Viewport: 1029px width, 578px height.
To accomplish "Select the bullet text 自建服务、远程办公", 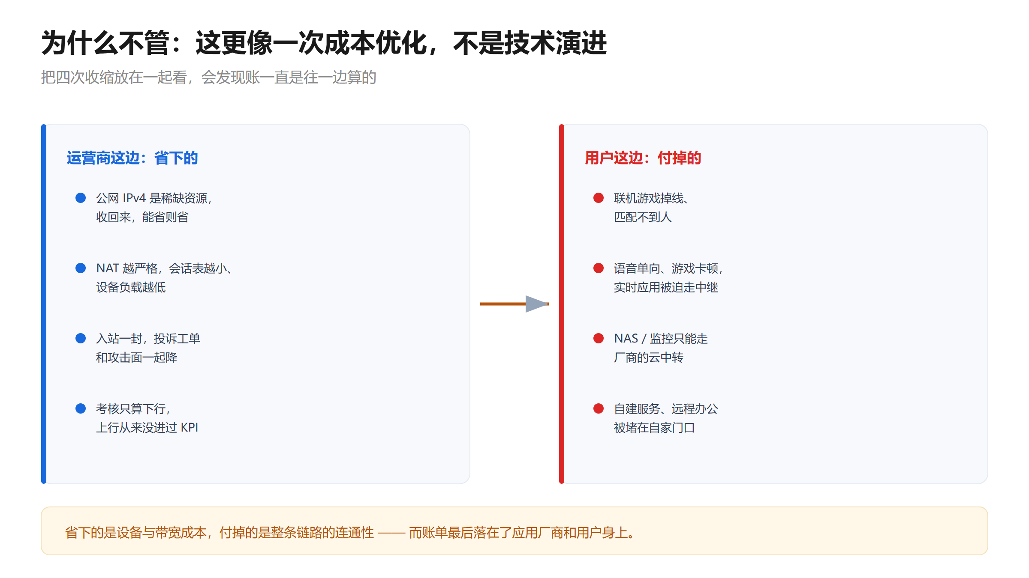I will [x=666, y=418].
